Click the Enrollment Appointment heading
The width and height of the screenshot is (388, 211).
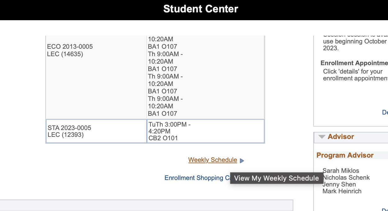pyautogui.click(x=354, y=63)
